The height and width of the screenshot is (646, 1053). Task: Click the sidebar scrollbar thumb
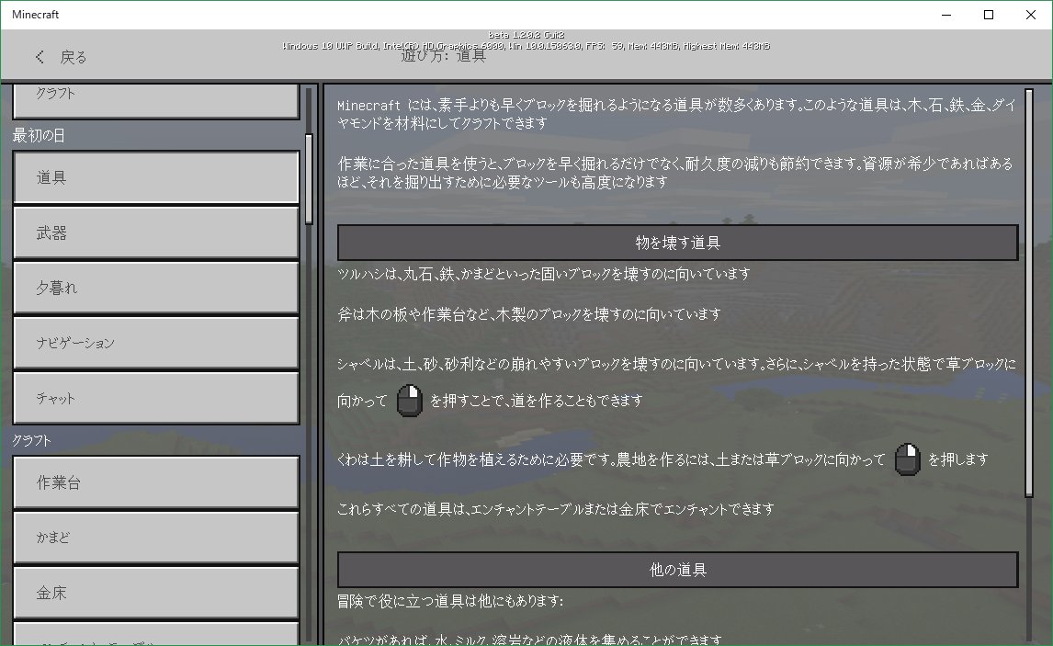(x=309, y=178)
